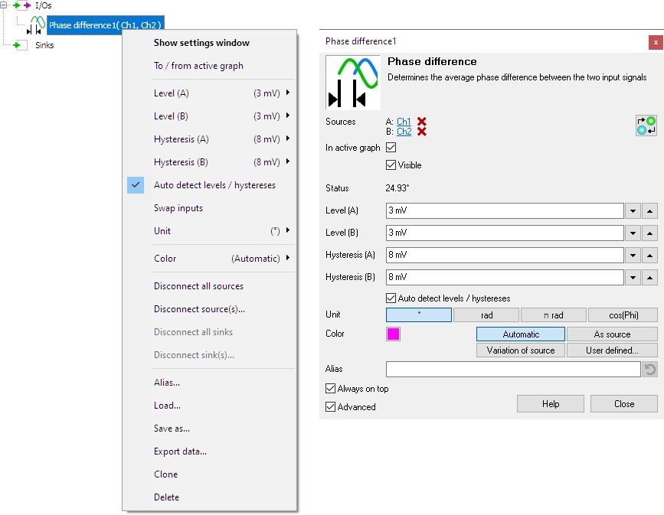Image resolution: width=664 pixels, height=515 pixels.
Task: Open source link Ch1
Action: pos(404,122)
